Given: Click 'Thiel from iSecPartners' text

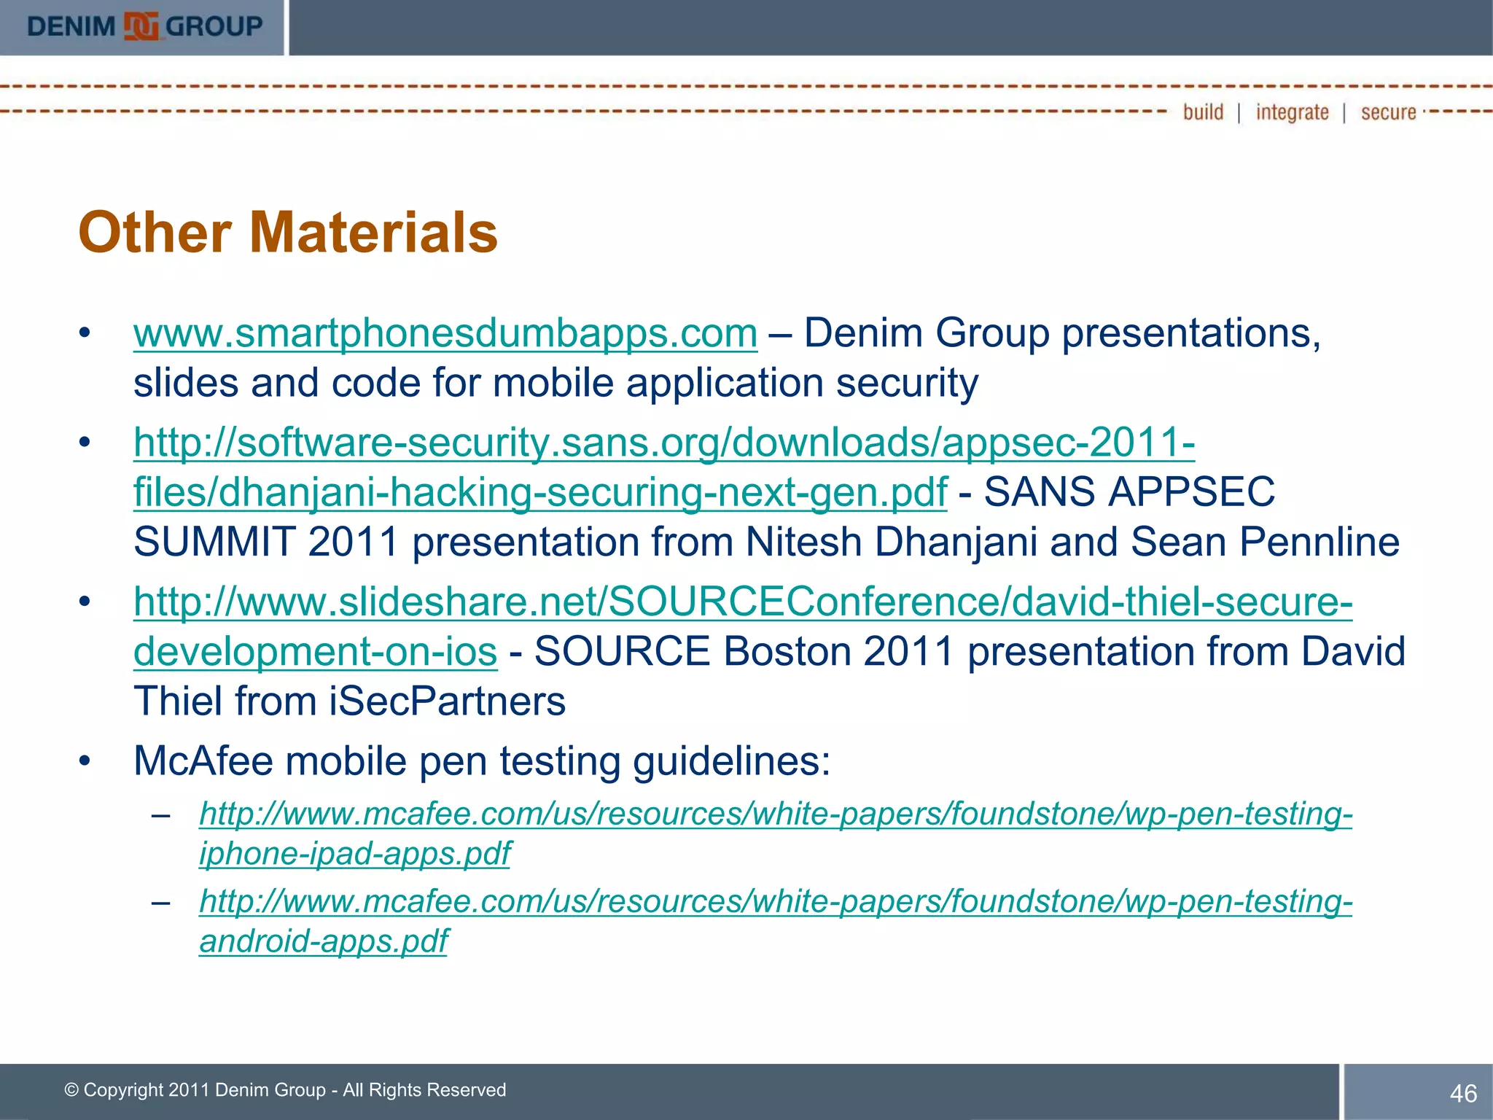Looking at the screenshot, I should click(x=349, y=701).
